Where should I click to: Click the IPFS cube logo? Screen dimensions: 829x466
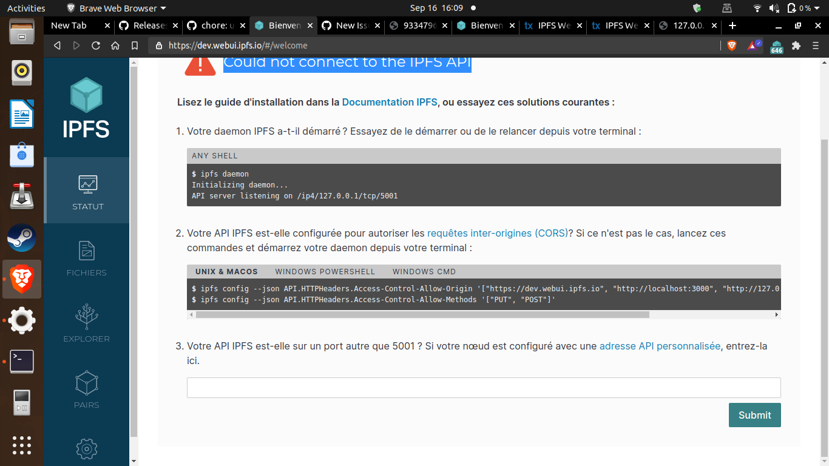click(x=86, y=95)
